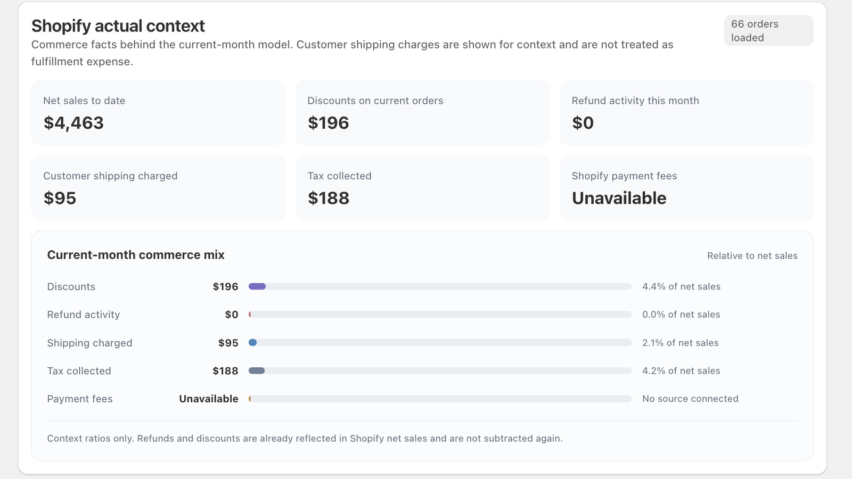Click the "Refund activity this month" card label
The image size is (852, 479).
[x=635, y=101]
